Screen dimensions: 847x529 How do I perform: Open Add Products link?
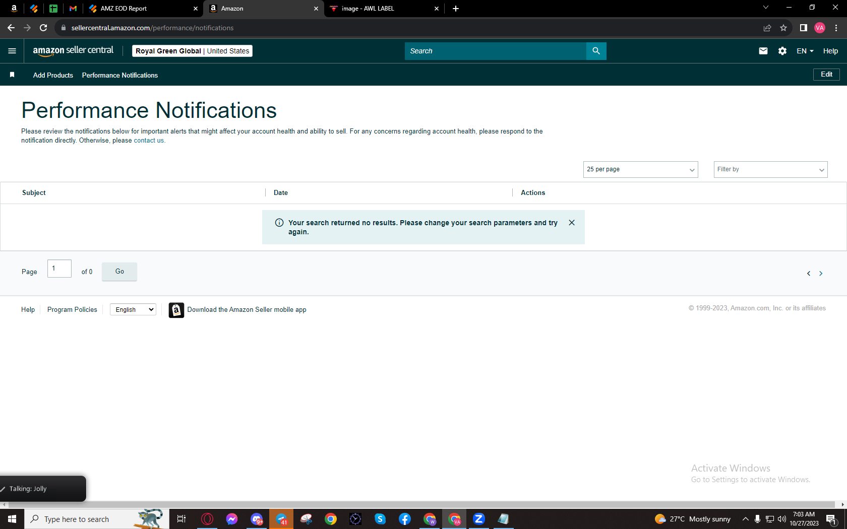(53, 75)
